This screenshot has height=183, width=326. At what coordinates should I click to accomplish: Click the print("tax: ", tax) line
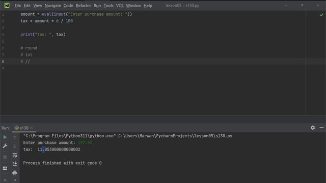(x=43, y=35)
